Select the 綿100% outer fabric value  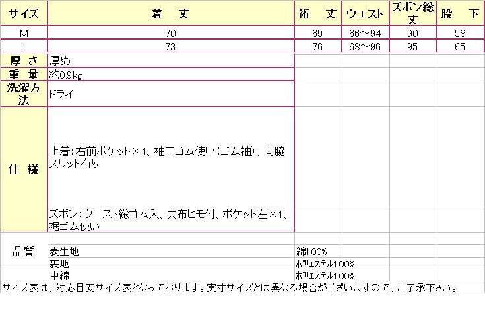[310, 252]
